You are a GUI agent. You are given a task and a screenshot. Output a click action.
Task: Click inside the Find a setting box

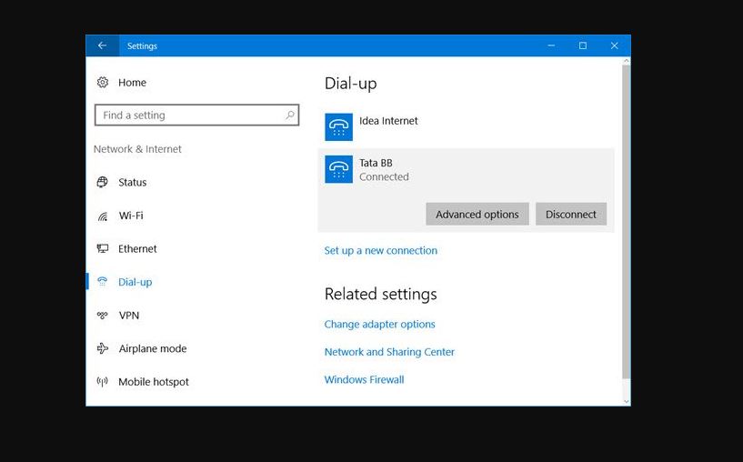click(x=196, y=115)
